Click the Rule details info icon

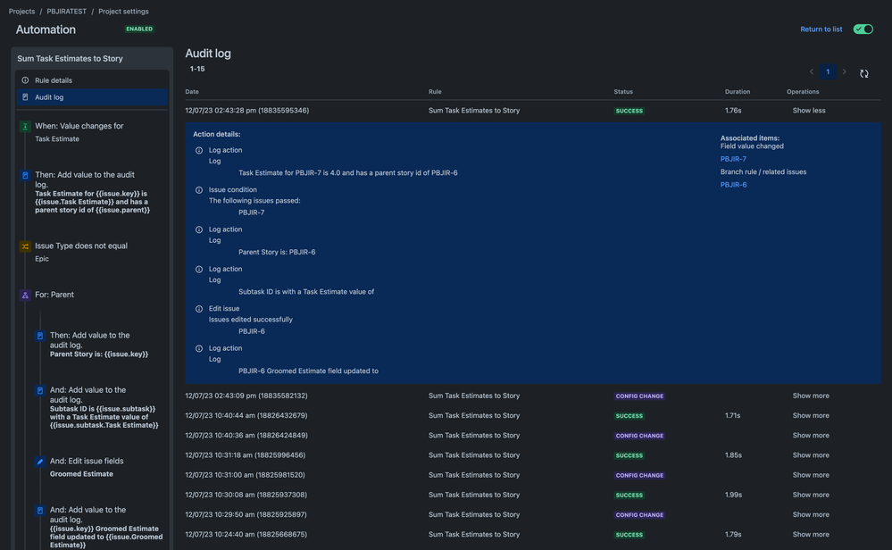pos(25,80)
